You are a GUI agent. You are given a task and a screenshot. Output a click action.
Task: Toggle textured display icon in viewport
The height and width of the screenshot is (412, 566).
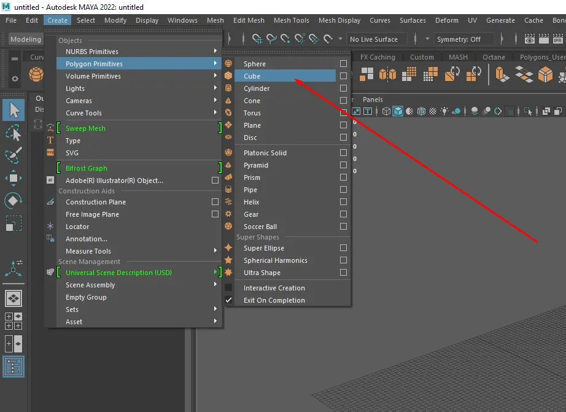[x=433, y=111]
